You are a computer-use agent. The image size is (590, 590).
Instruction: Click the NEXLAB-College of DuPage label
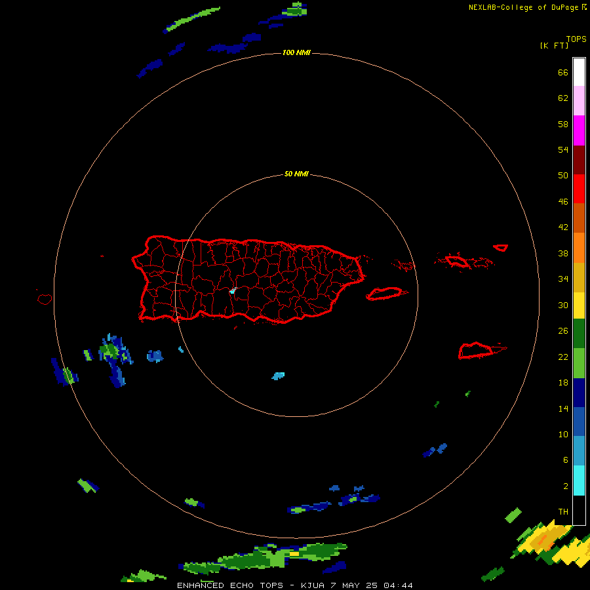pos(523,7)
